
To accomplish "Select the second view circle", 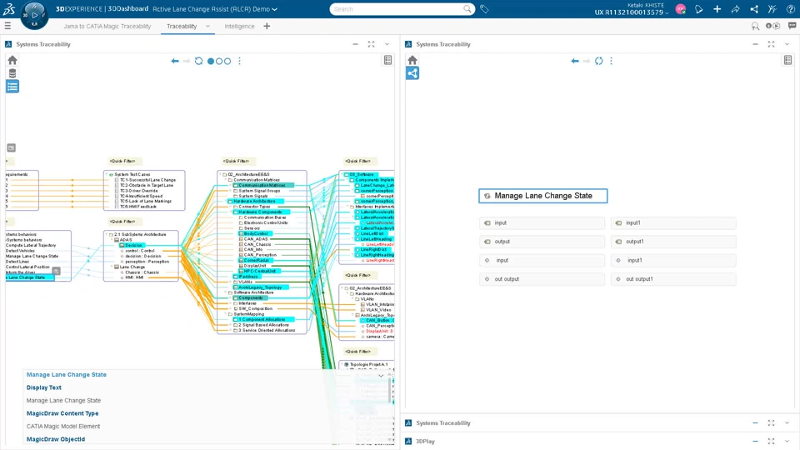I will [x=219, y=61].
